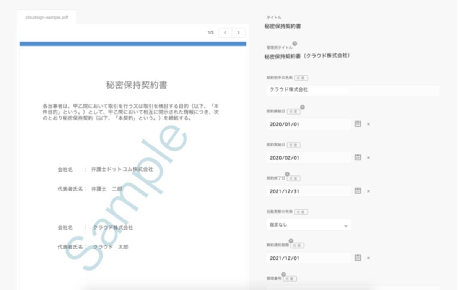Open calendar picker for 契約終了日 date
Screen dimensions: 459x290
tap(358, 191)
